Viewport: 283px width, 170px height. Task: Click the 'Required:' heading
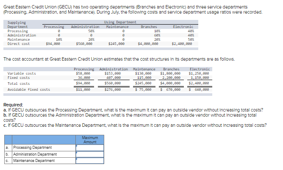(14, 105)
